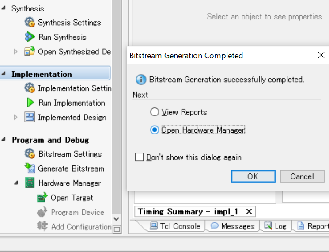
Task: Click the Synthesis Settings gear icon
Action: point(30,22)
